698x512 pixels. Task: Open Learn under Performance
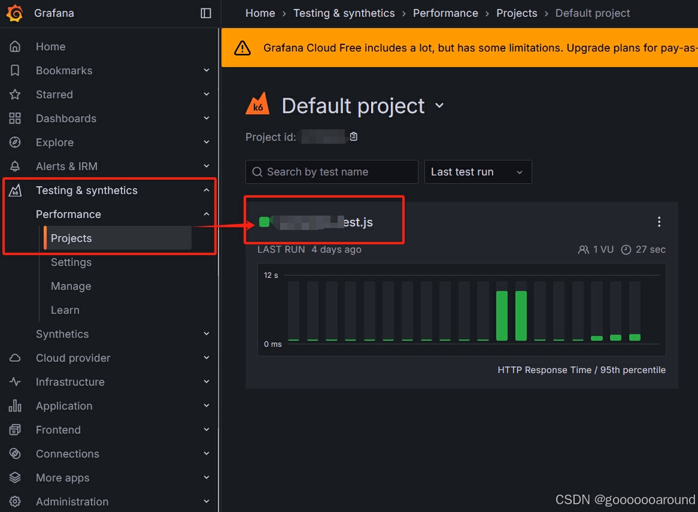point(65,310)
